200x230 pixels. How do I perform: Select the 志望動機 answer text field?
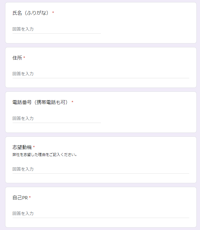[101, 169]
